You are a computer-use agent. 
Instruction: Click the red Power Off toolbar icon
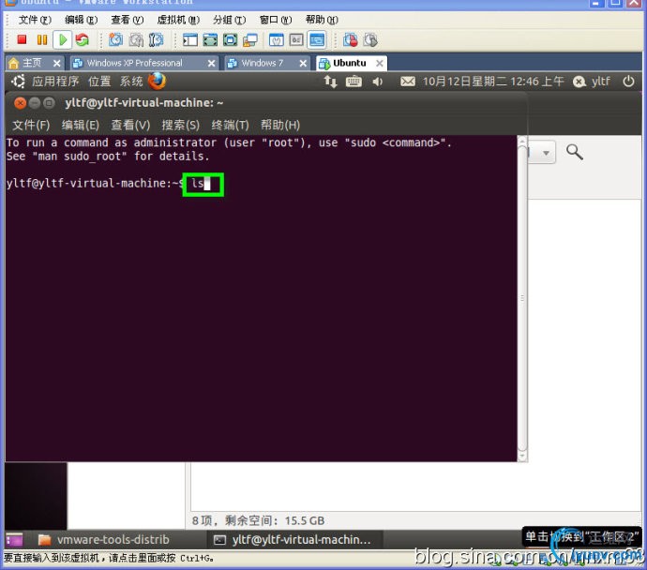(22, 39)
